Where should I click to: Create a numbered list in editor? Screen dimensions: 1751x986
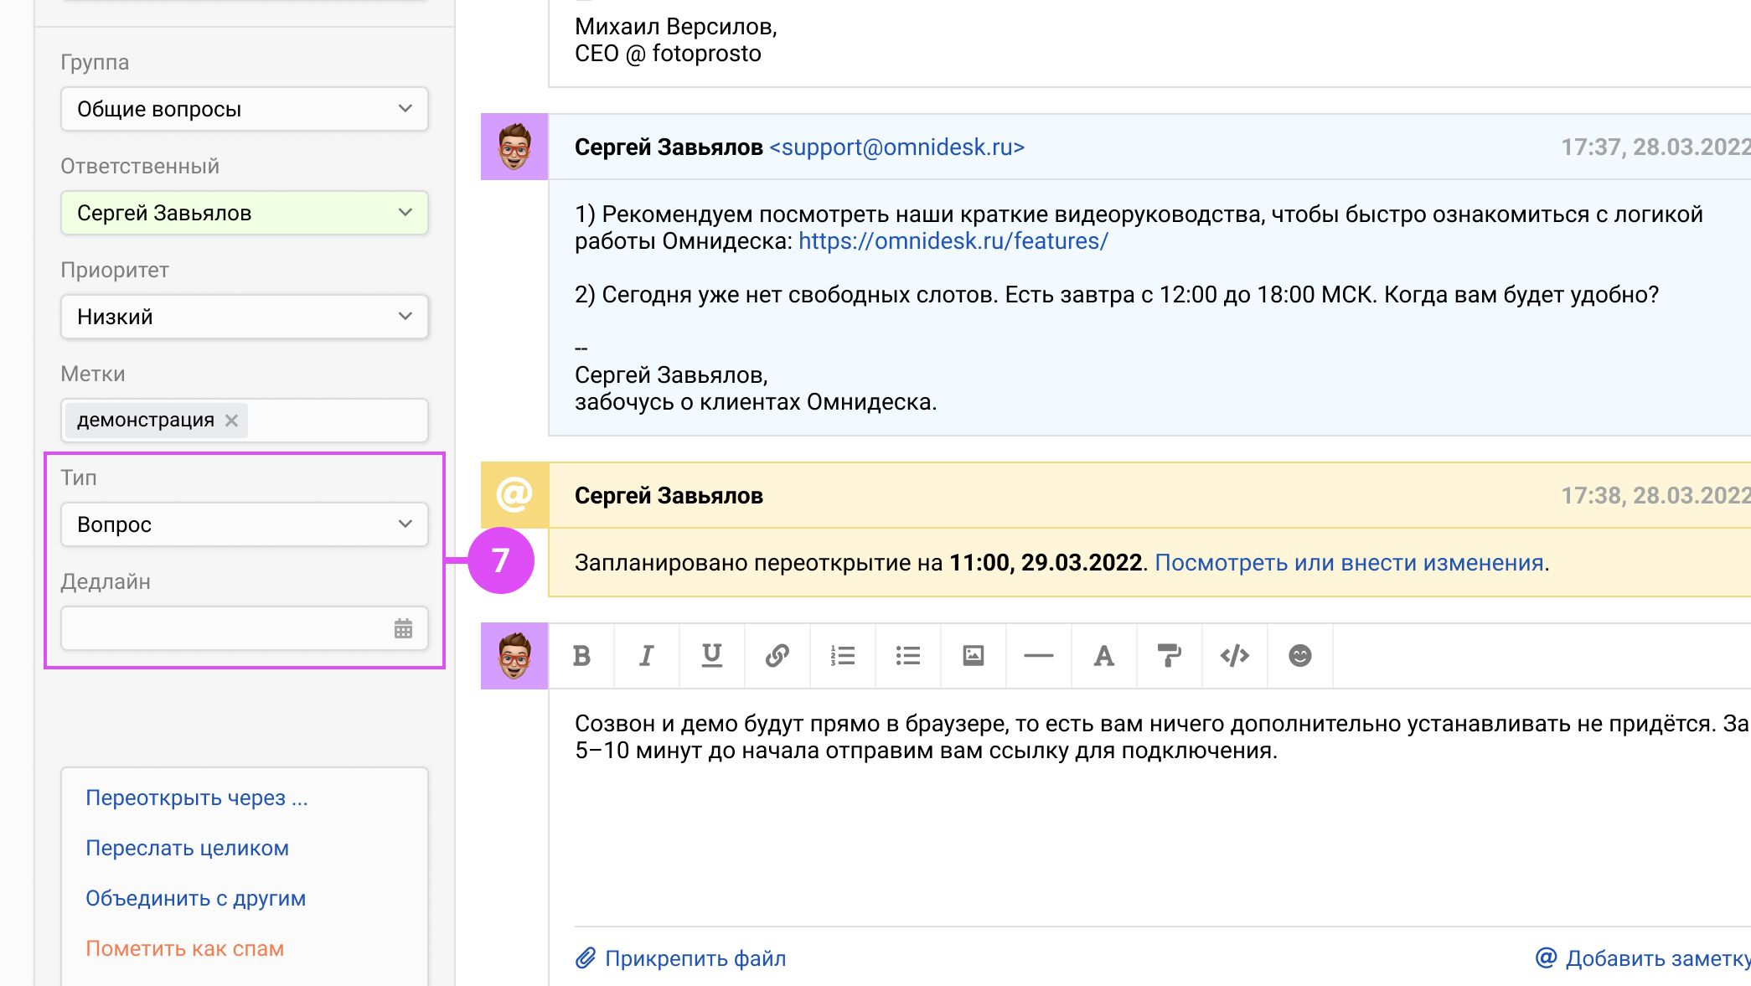pos(842,656)
